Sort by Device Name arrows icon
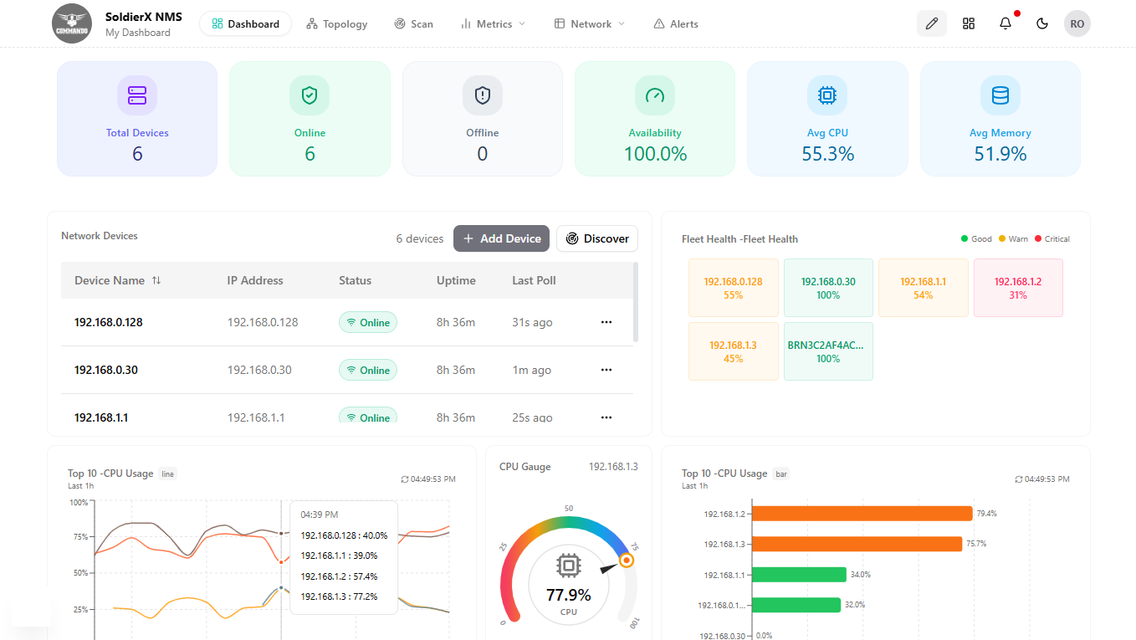Viewport: 1136px width, 640px height. tap(156, 280)
